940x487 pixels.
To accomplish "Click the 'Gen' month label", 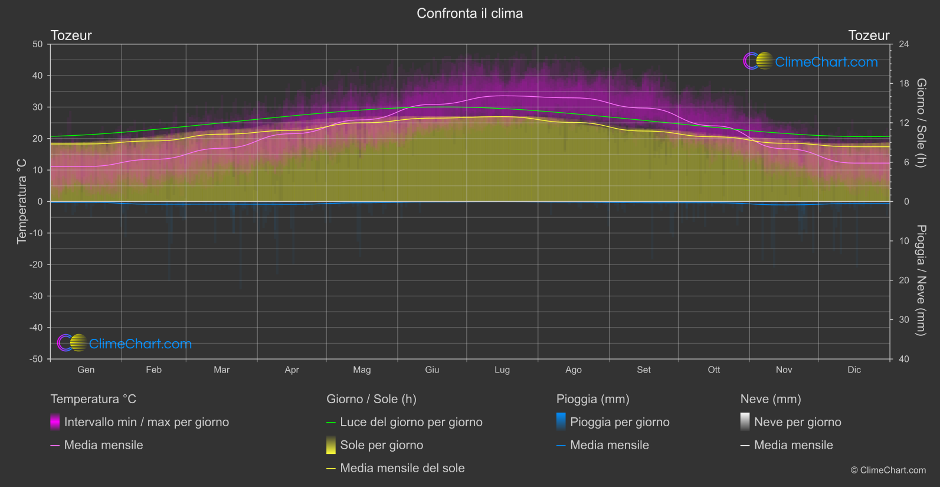I will pos(86,370).
